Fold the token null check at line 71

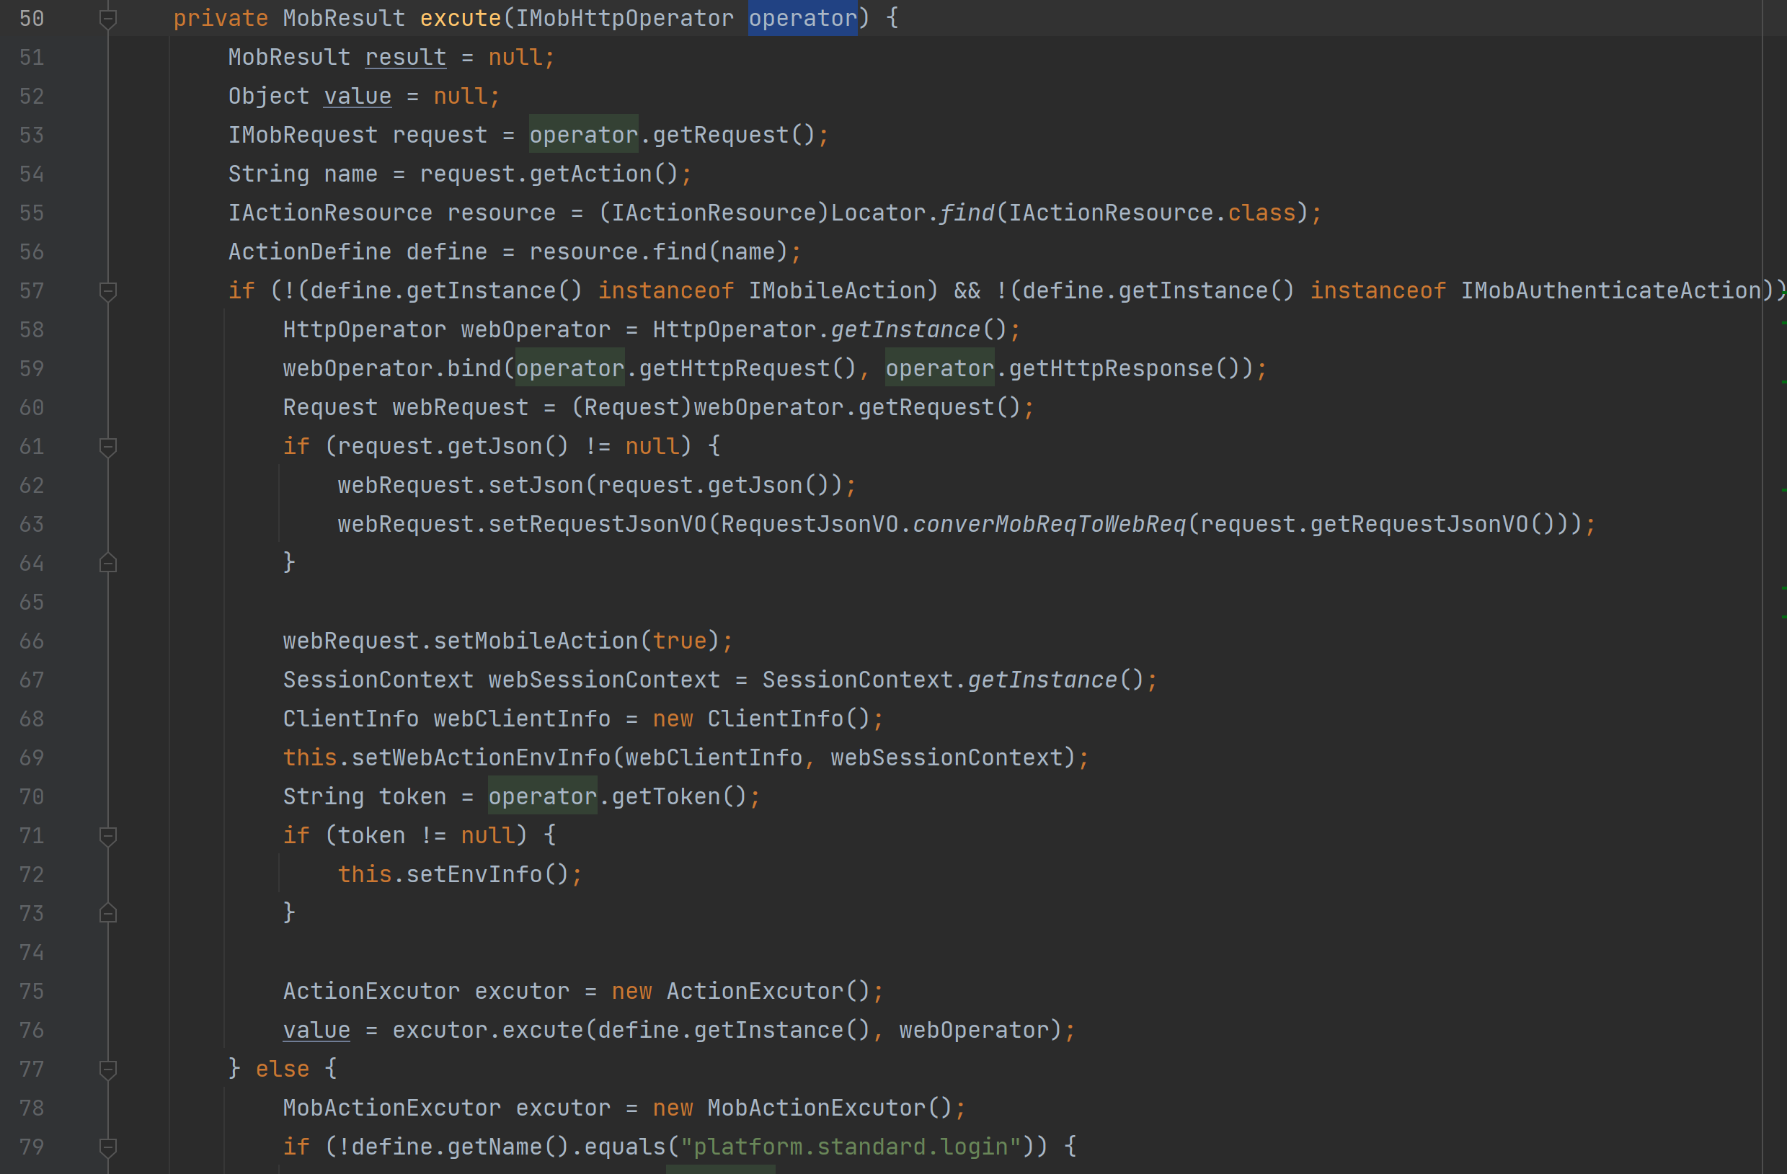point(108,836)
